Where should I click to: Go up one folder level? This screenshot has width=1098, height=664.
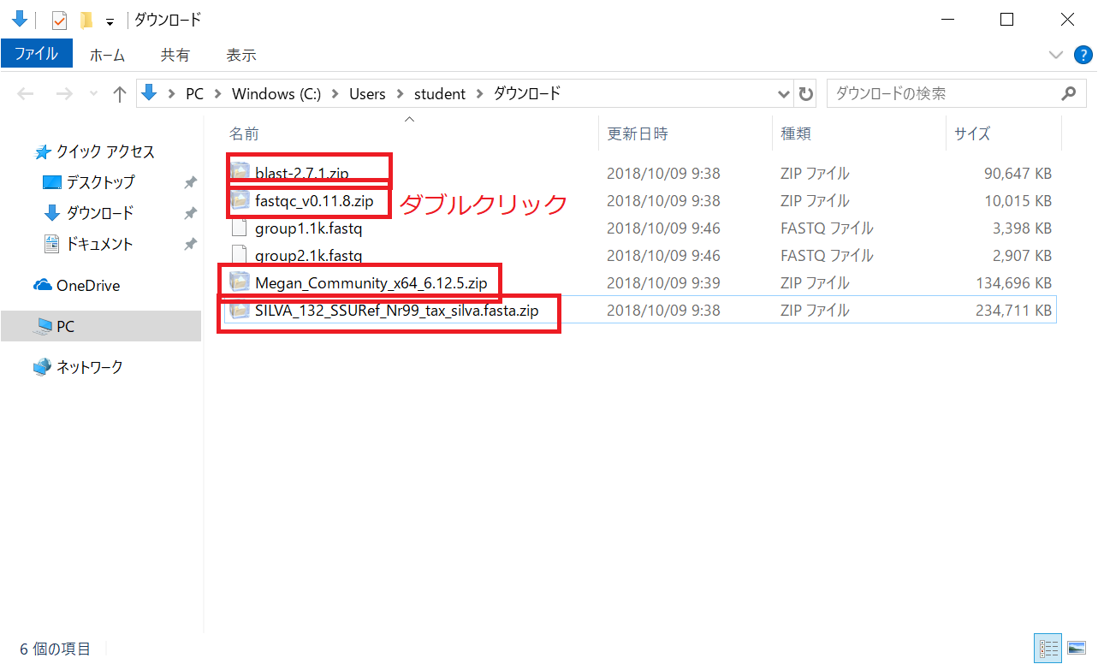pos(120,94)
